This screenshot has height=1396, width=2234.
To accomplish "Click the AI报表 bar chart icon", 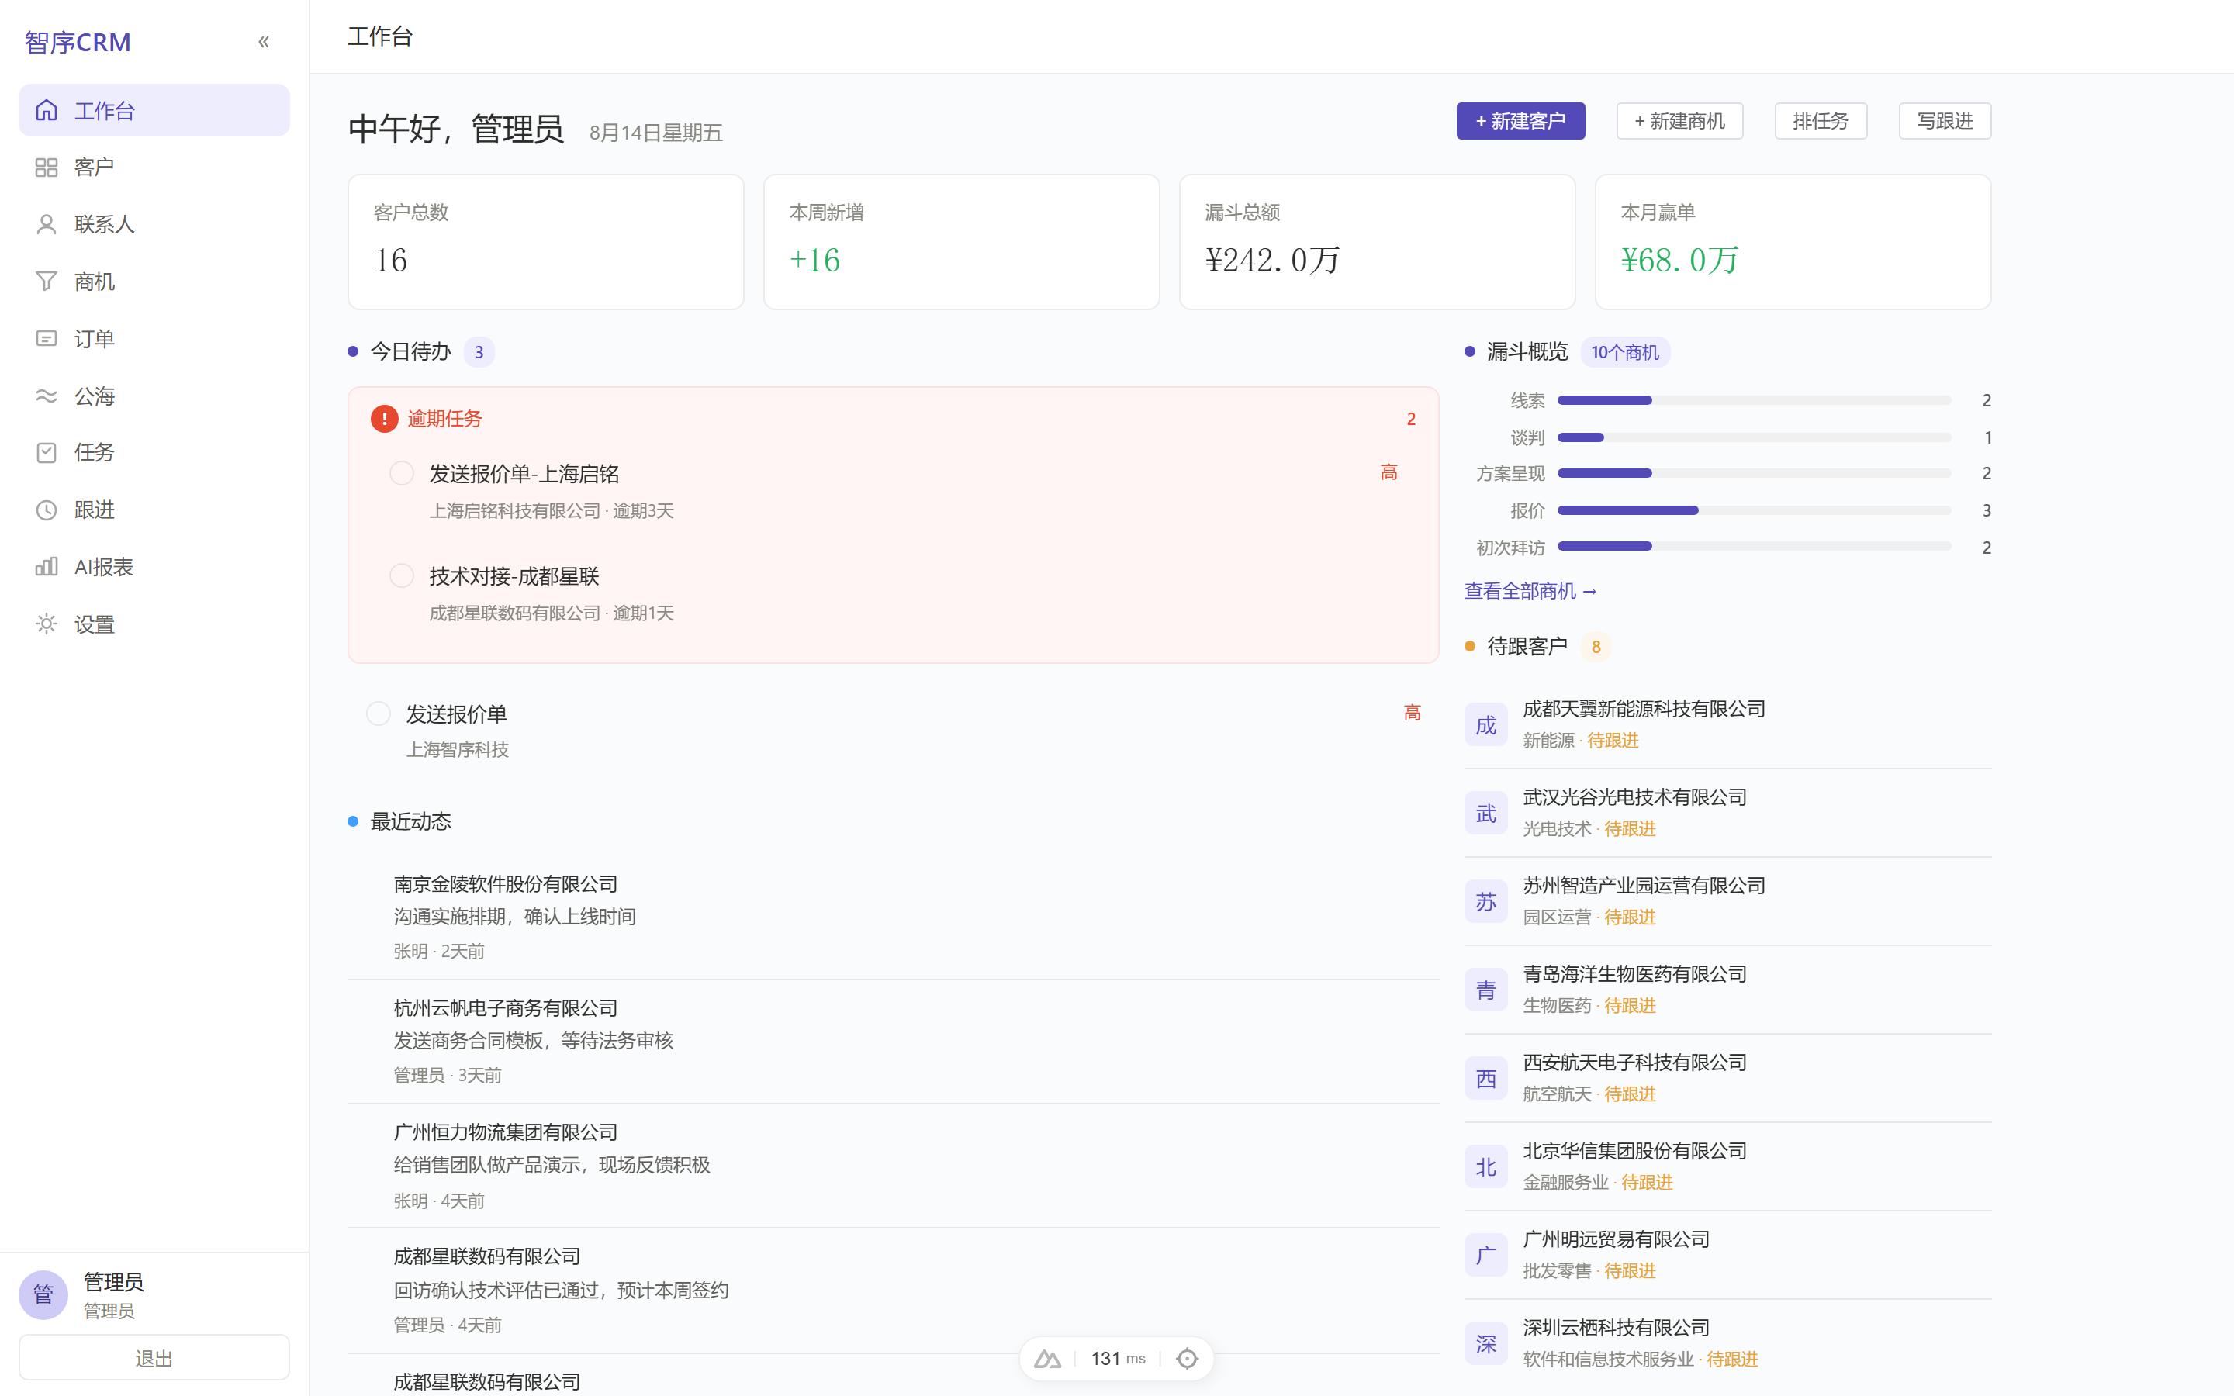I will pos(47,567).
